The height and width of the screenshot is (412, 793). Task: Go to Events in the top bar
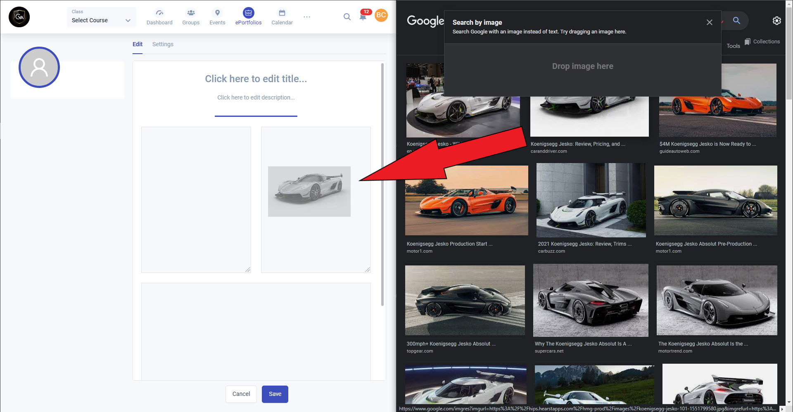217,17
